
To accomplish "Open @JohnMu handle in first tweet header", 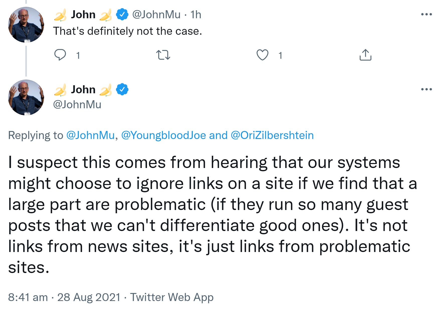I will 156,14.
